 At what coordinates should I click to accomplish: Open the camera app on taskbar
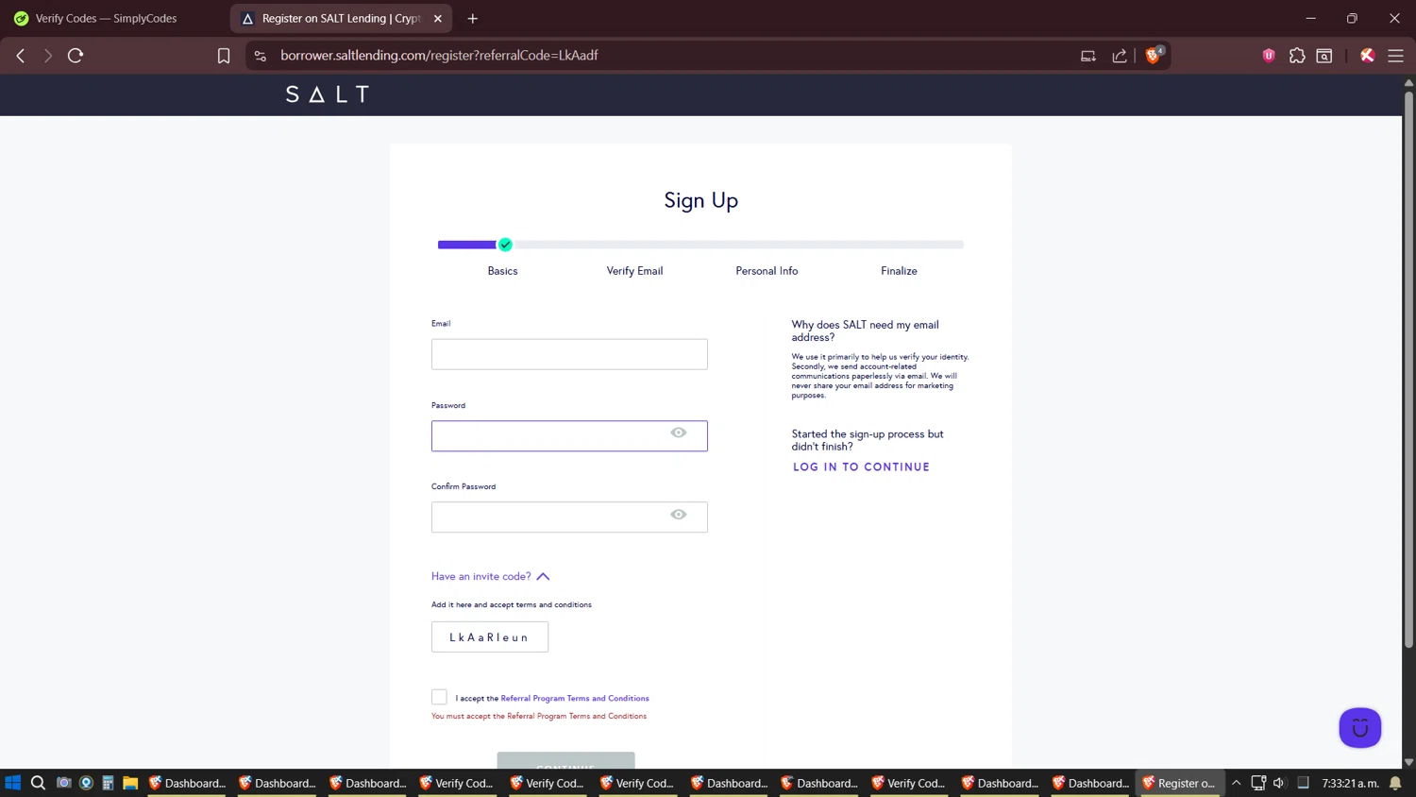tap(64, 783)
